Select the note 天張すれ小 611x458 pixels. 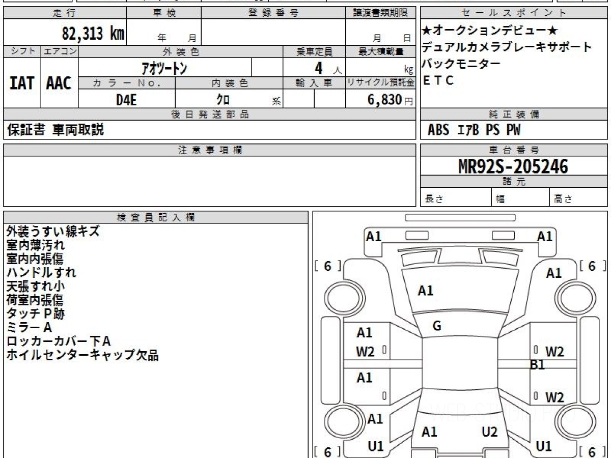36,286
